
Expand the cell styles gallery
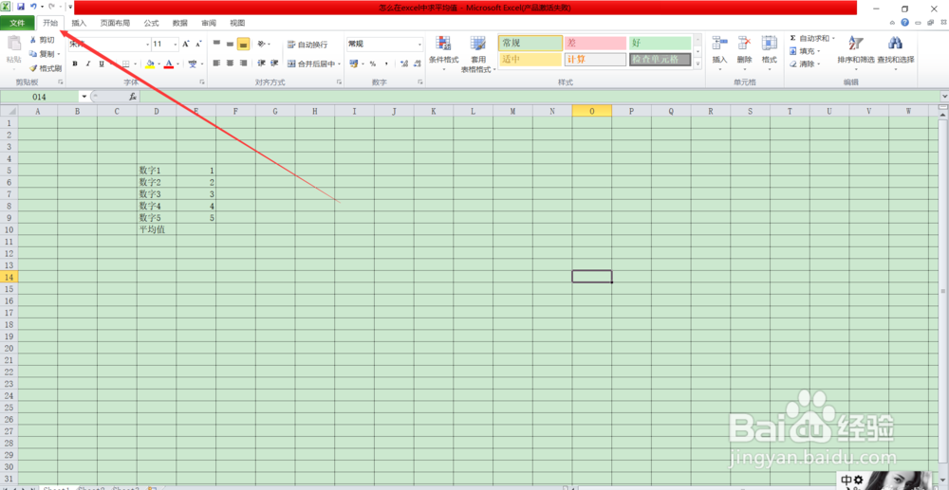tap(698, 63)
